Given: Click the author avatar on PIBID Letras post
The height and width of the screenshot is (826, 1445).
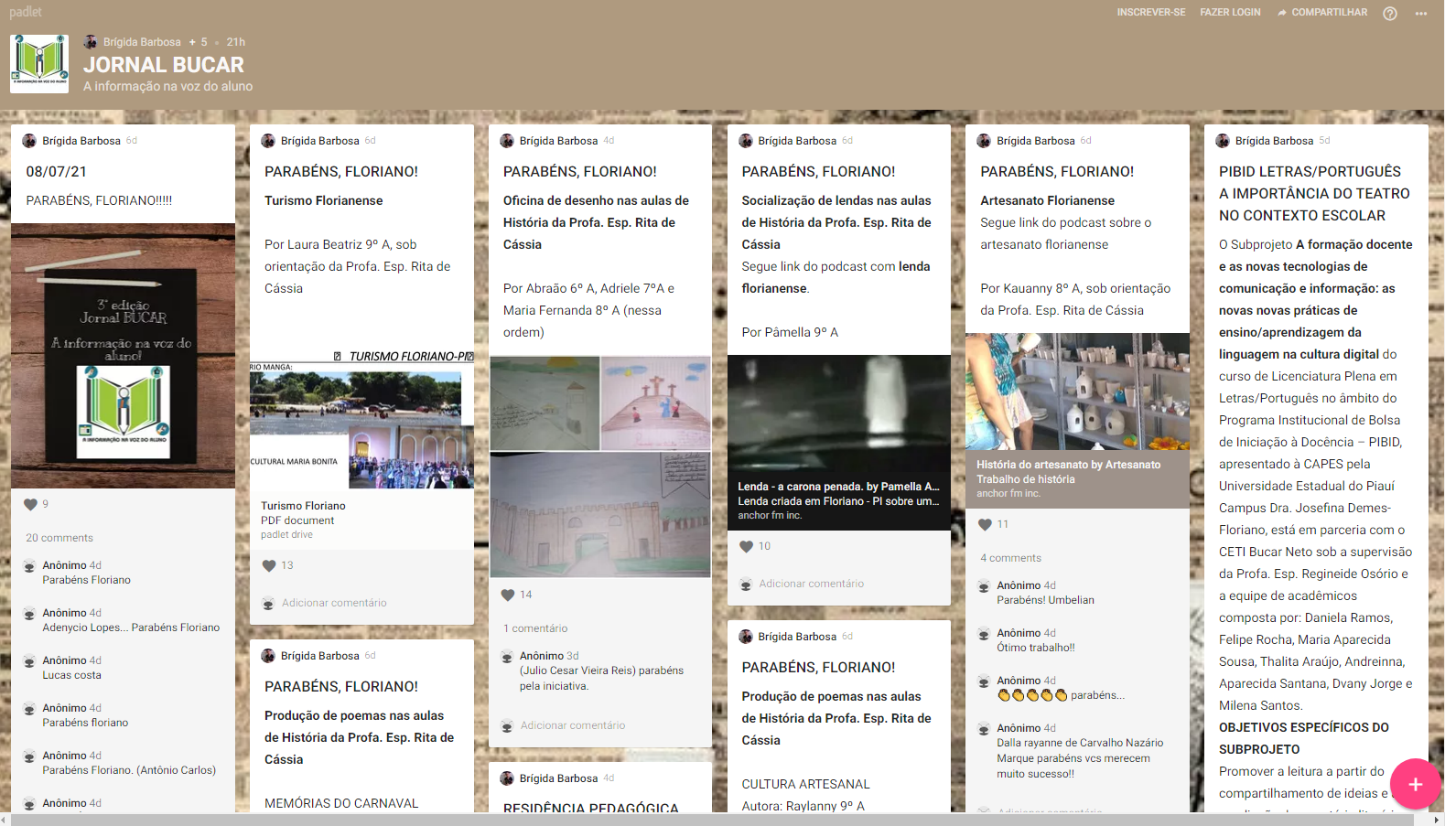Looking at the screenshot, I should (x=1223, y=141).
